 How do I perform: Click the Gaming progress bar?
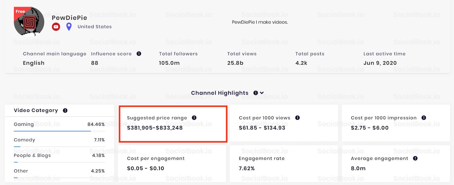pos(59,131)
